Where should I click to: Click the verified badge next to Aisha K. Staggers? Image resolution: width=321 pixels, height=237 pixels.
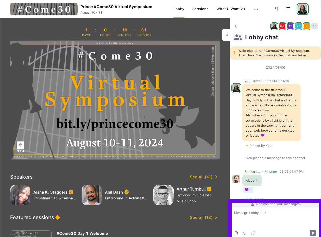click(71, 192)
